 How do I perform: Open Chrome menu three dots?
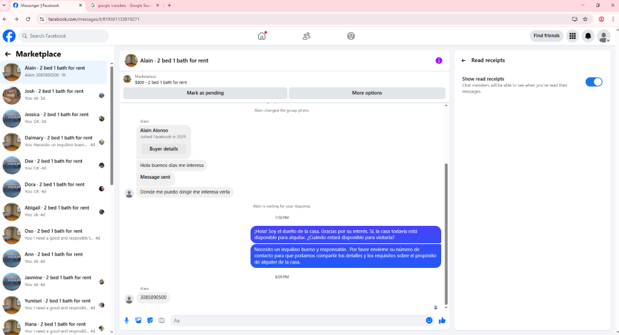pyautogui.click(x=613, y=19)
